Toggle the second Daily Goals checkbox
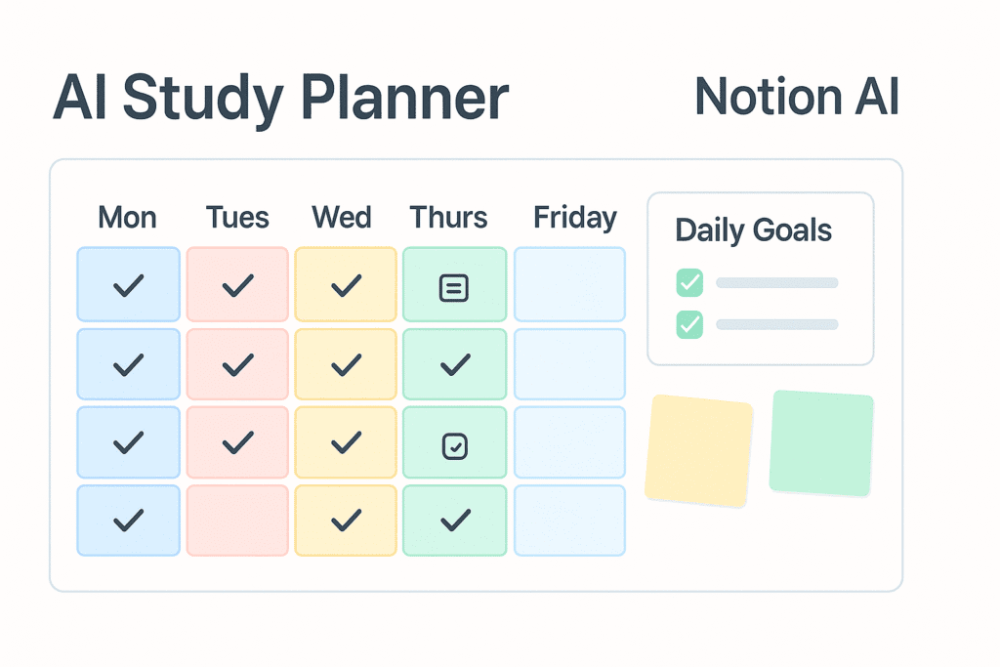 pyautogui.click(x=689, y=324)
